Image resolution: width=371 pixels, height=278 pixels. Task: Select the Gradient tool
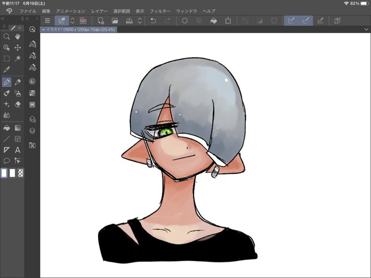[x=17, y=128]
